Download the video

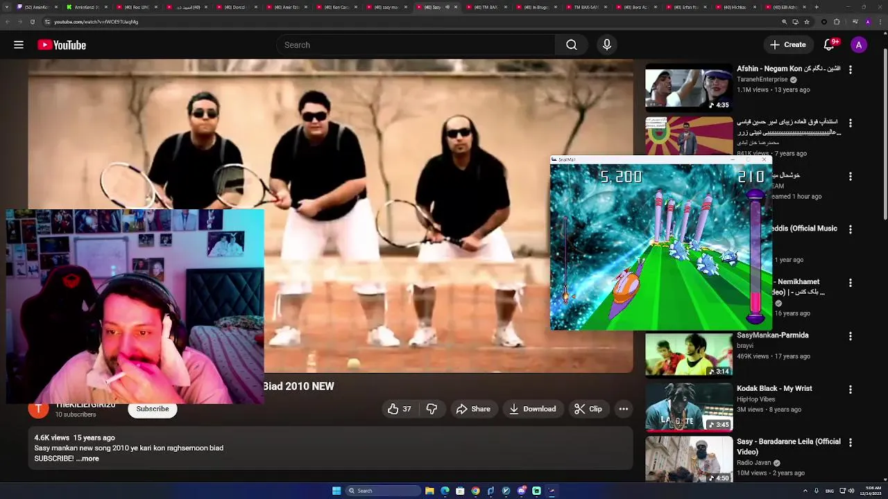(x=533, y=409)
